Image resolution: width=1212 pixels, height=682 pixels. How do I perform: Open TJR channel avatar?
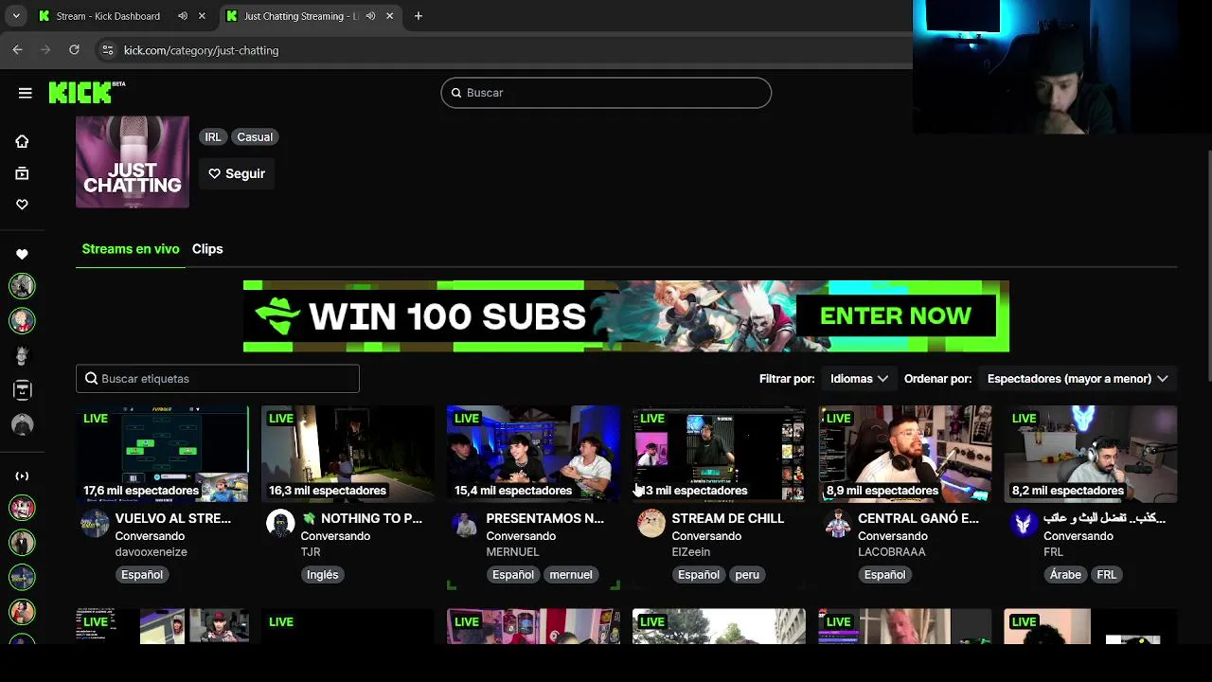pos(279,523)
